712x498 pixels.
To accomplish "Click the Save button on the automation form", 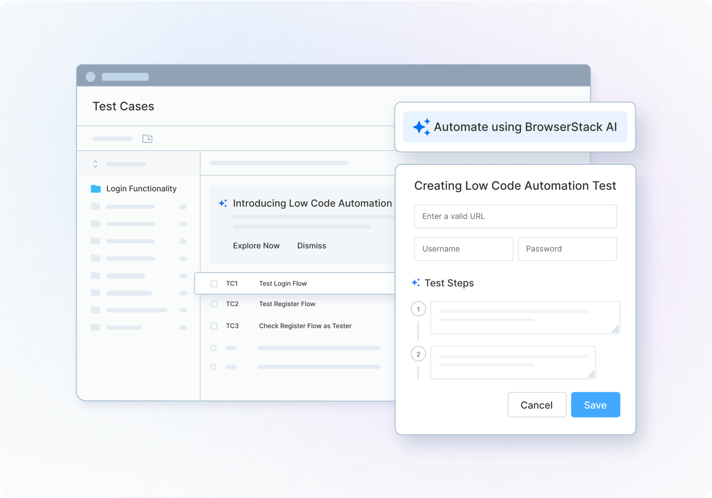I will tap(595, 405).
